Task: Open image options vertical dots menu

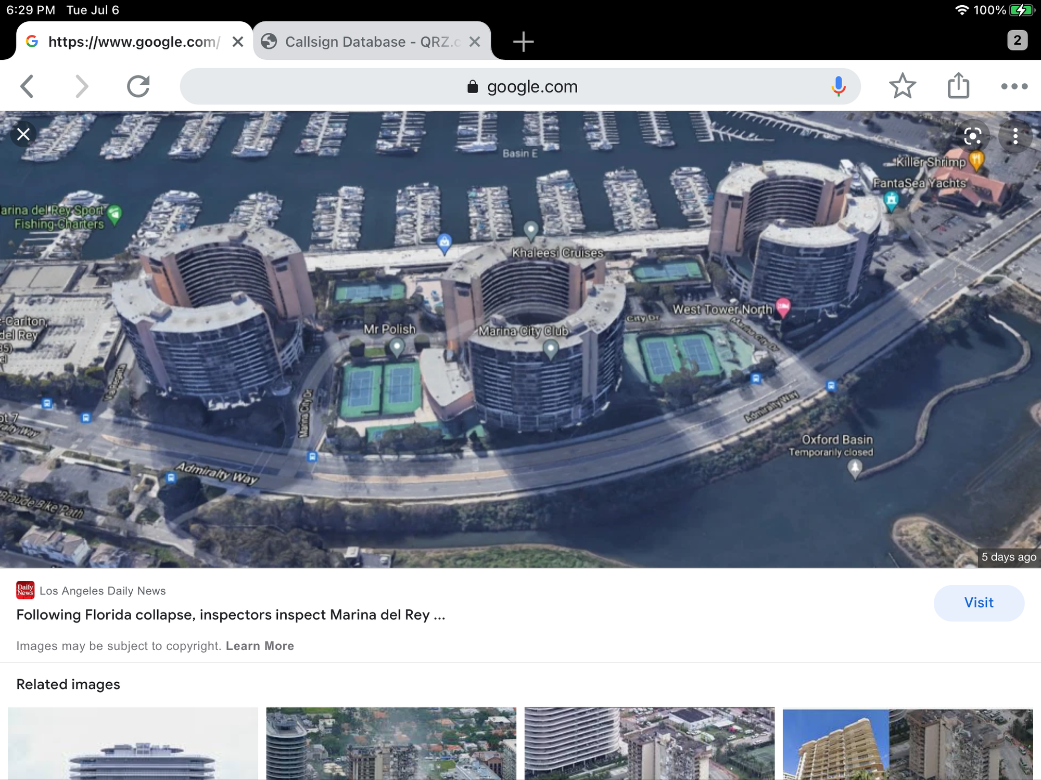Action: pos(1015,137)
